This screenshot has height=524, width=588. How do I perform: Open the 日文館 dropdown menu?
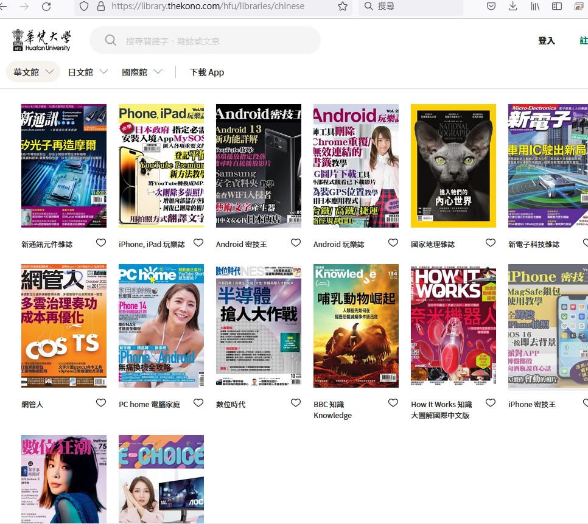pos(88,72)
